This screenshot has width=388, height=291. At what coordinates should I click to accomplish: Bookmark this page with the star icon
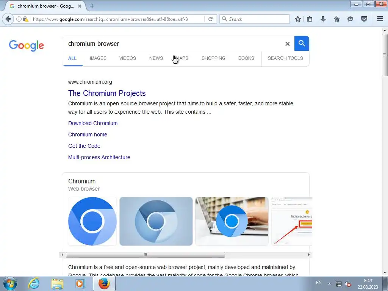(298, 19)
